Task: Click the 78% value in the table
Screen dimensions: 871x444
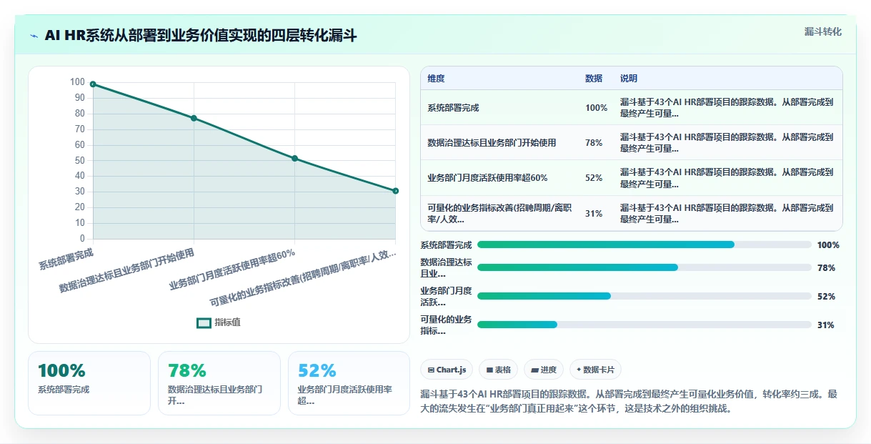Action: click(x=593, y=143)
